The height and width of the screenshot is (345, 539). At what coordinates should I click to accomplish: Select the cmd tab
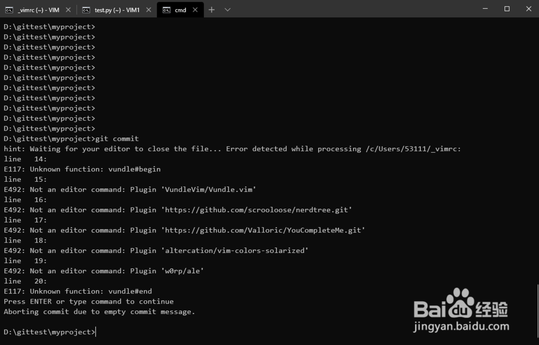(x=180, y=10)
